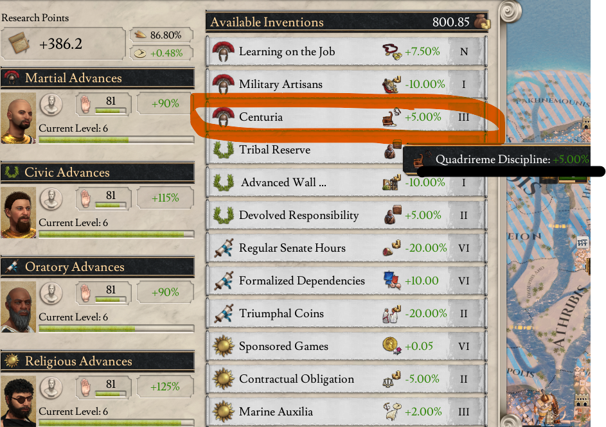Click the Oratory Advances +90% bonus box

[165, 292]
